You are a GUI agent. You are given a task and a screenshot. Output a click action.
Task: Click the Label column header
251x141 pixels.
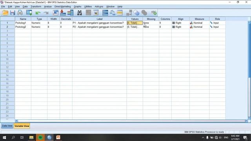(99, 19)
